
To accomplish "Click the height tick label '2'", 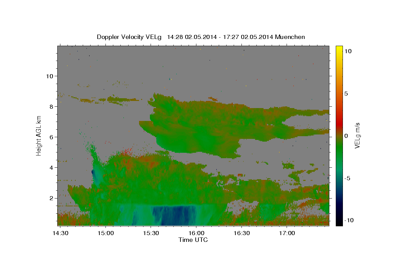I will [x=52, y=198].
